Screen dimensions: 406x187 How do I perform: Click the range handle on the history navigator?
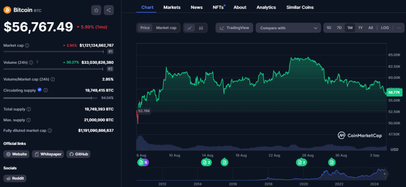[385, 174]
